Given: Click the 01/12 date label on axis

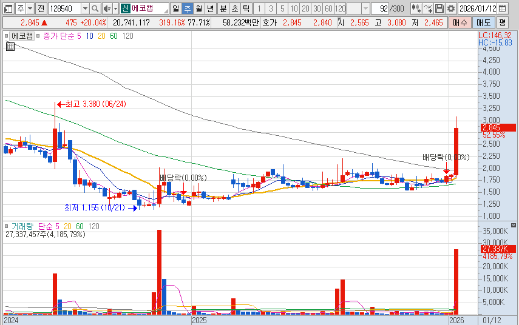Looking at the screenshot, I should 492,320.
